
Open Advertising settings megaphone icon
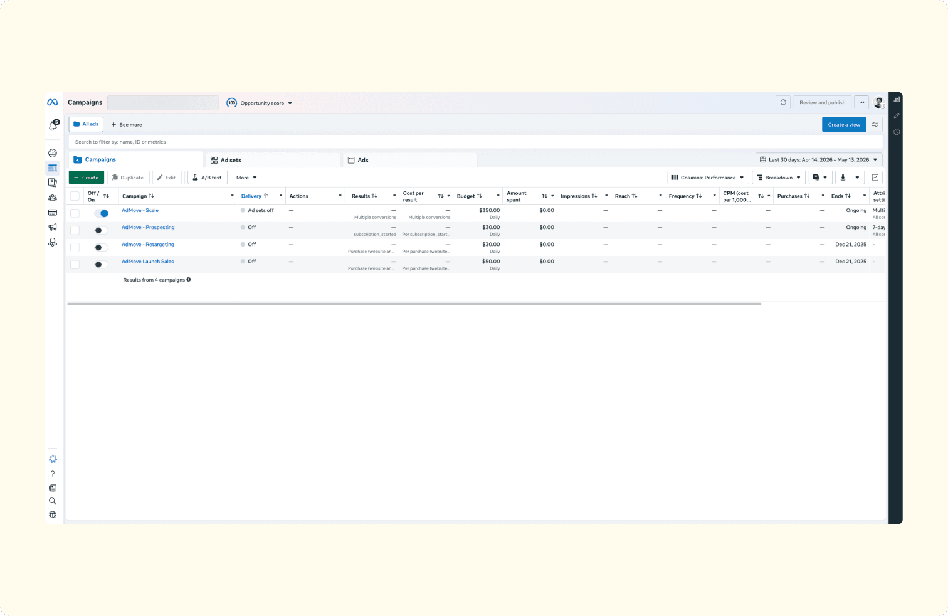pyautogui.click(x=53, y=227)
